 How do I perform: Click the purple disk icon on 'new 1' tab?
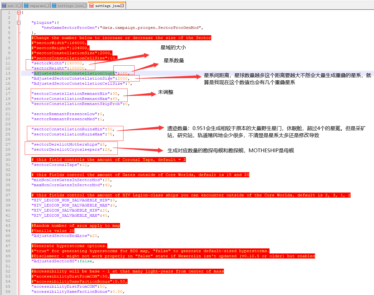tap(4, 6)
